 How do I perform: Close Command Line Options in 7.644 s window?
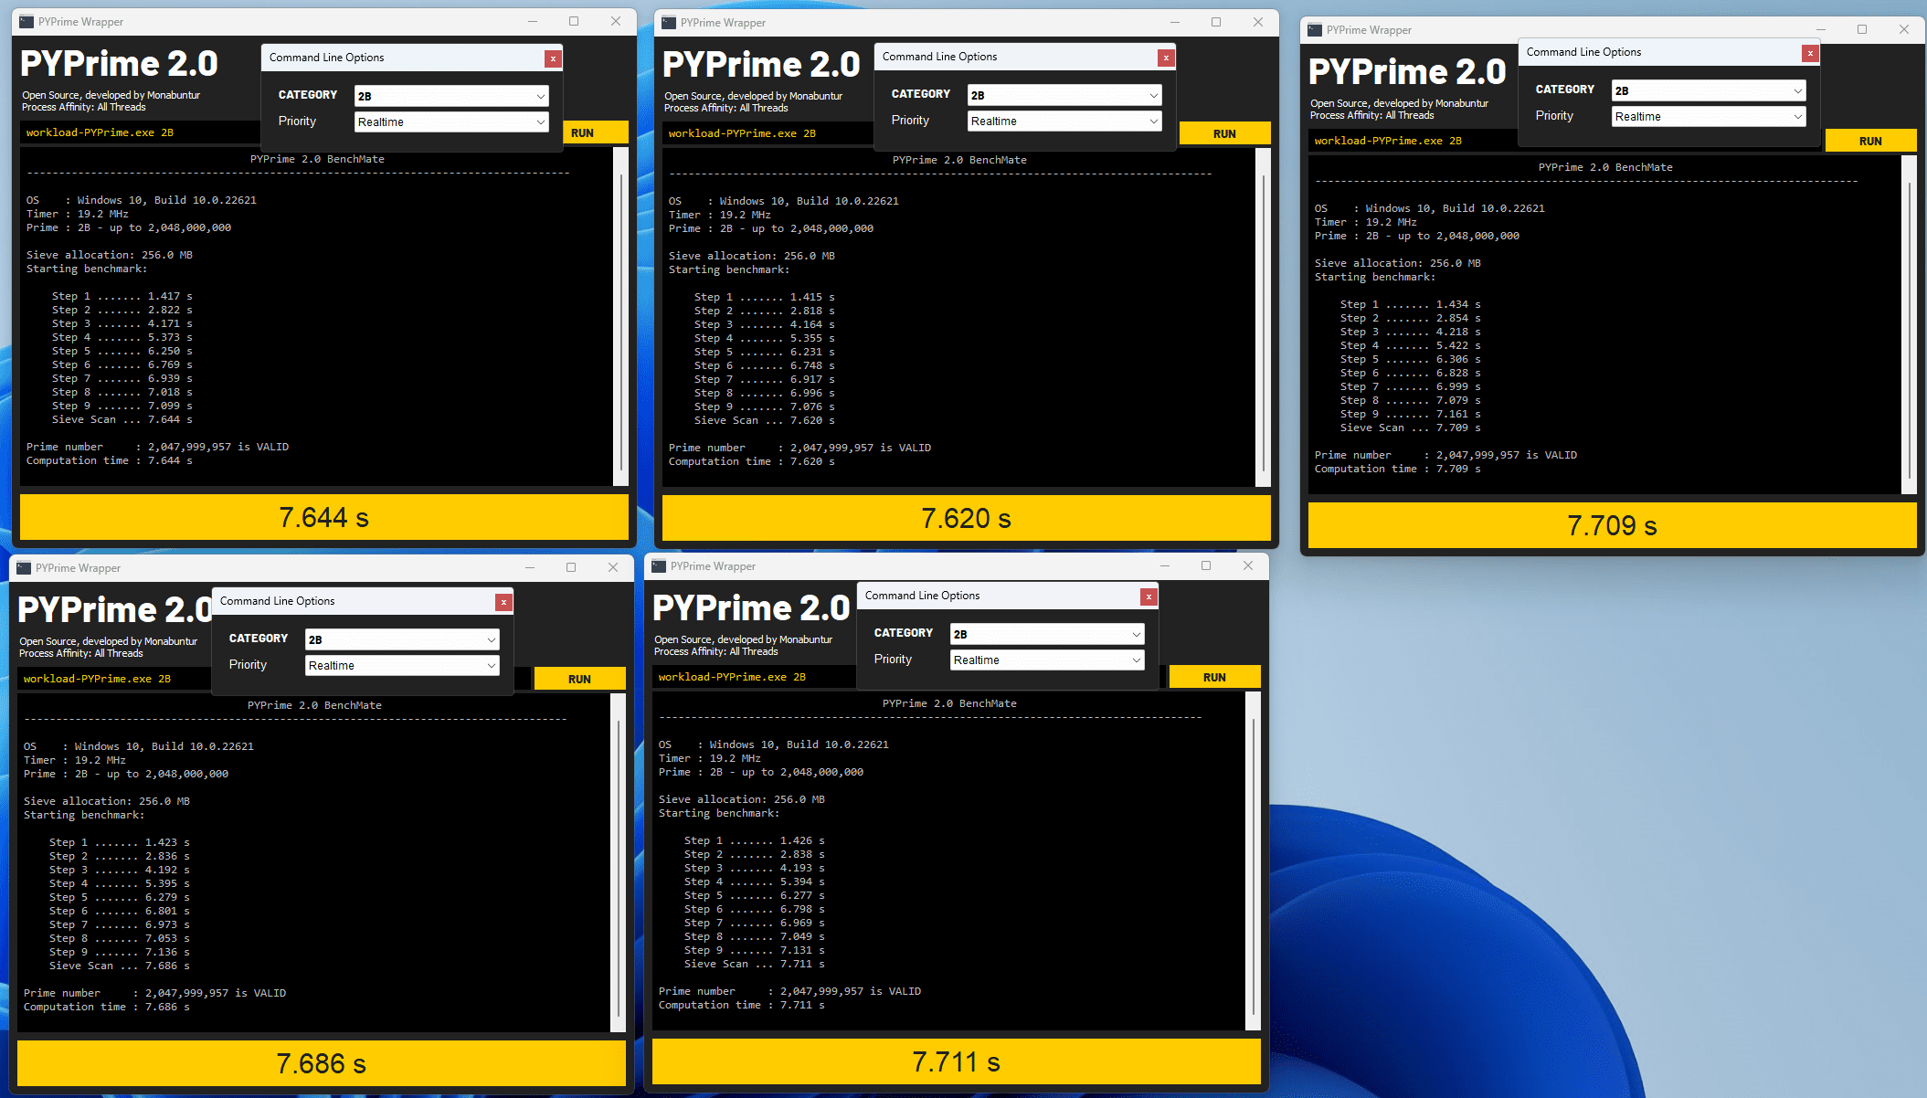point(553,58)
